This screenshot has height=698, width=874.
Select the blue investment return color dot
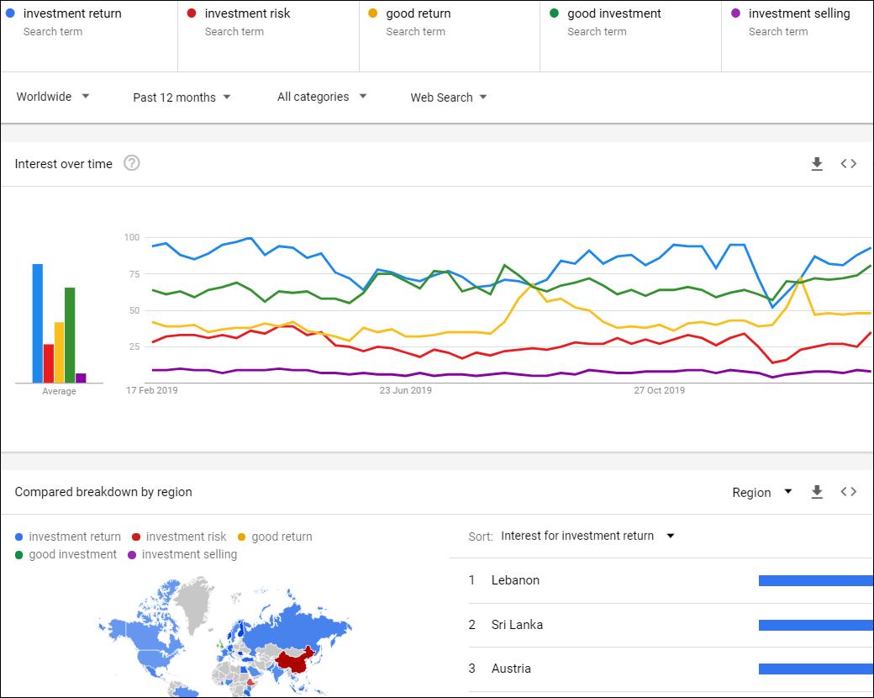click(18, 536)
